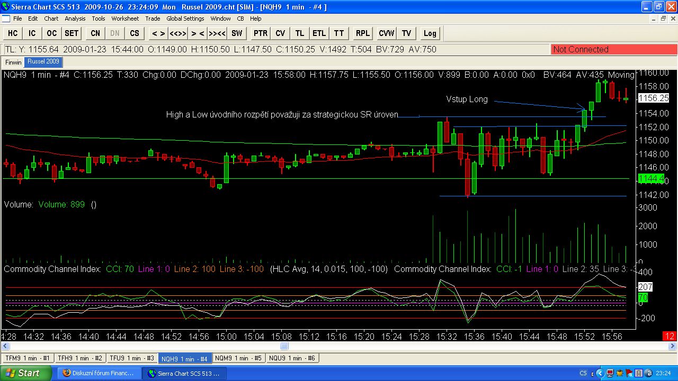Click the 'Vstup Long' chart annotation

[x=467, y=99]
